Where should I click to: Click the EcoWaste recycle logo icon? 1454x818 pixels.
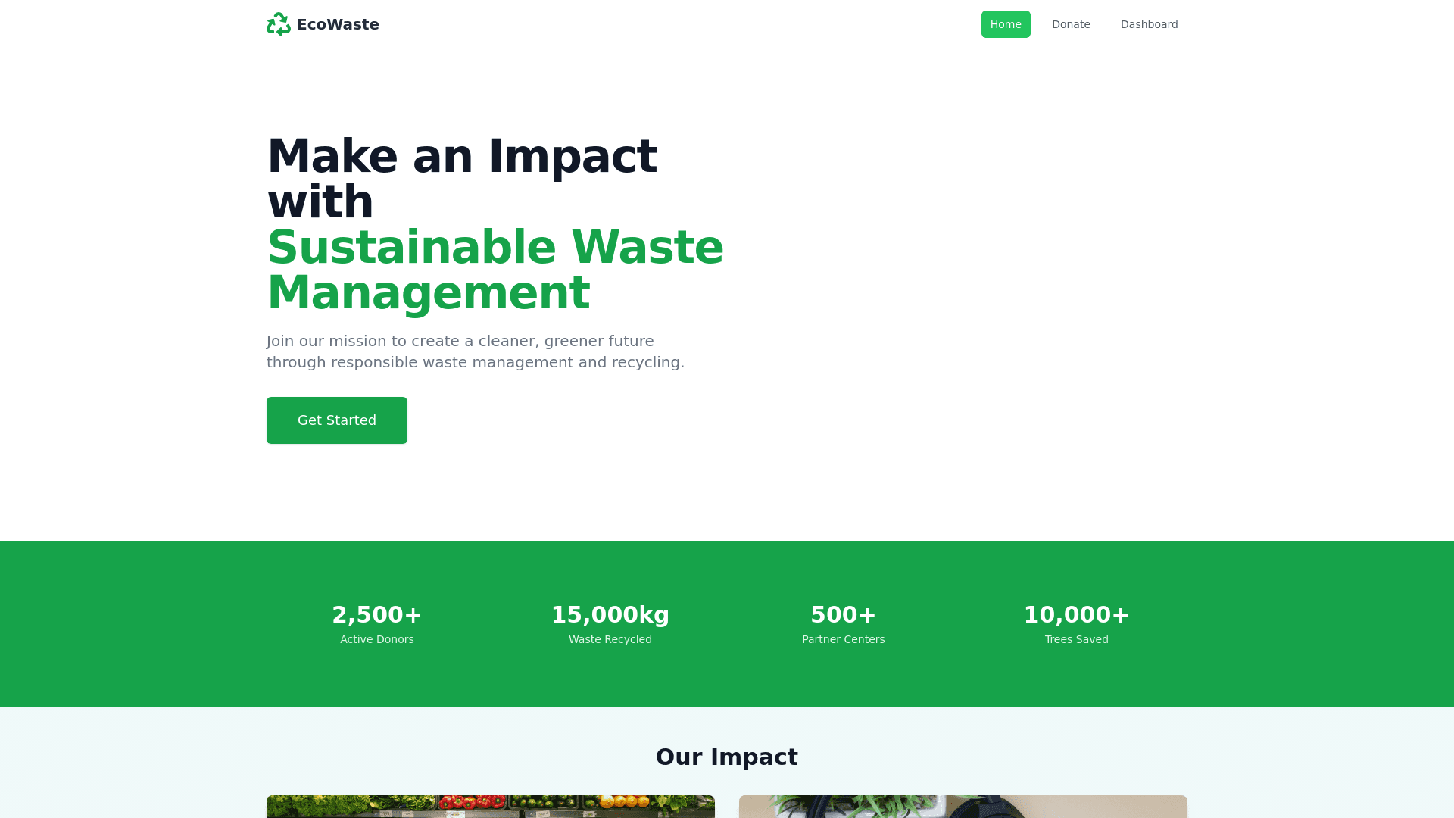click(278, 24)
